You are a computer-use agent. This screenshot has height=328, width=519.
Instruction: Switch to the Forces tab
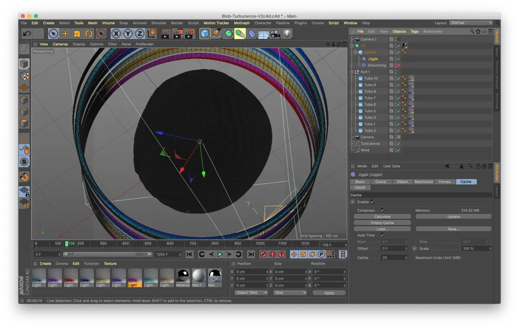[x=445, y=182]
